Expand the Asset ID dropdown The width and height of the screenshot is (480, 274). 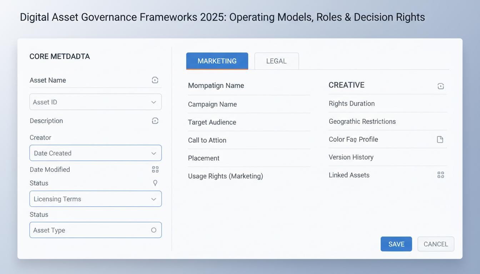[95, 102]
